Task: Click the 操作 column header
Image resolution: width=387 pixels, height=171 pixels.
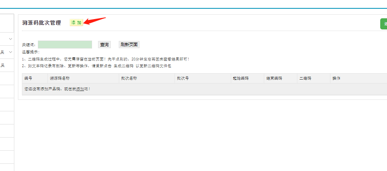Action: 336,78
